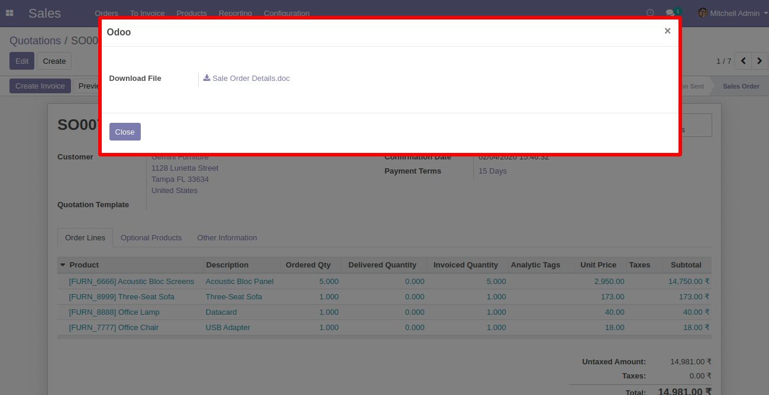
Task: Open the column options caret in table header
Action: point(63,265)
